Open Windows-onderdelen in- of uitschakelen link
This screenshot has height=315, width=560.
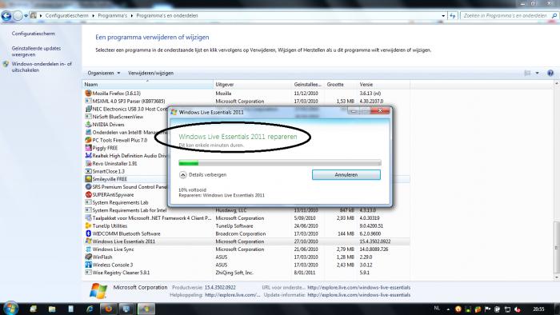click(x=42, y=67)
